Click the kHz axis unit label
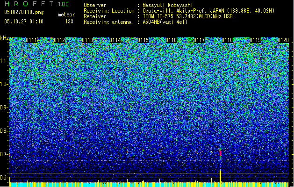The width and height of the screenshot is (294, 187). [4, 38]
